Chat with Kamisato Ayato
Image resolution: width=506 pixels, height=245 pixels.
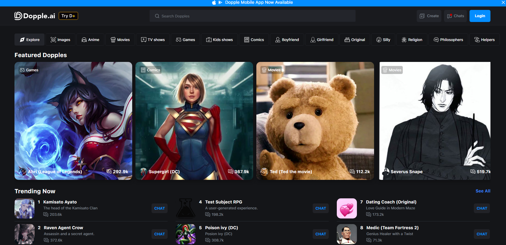click(159, 208)
